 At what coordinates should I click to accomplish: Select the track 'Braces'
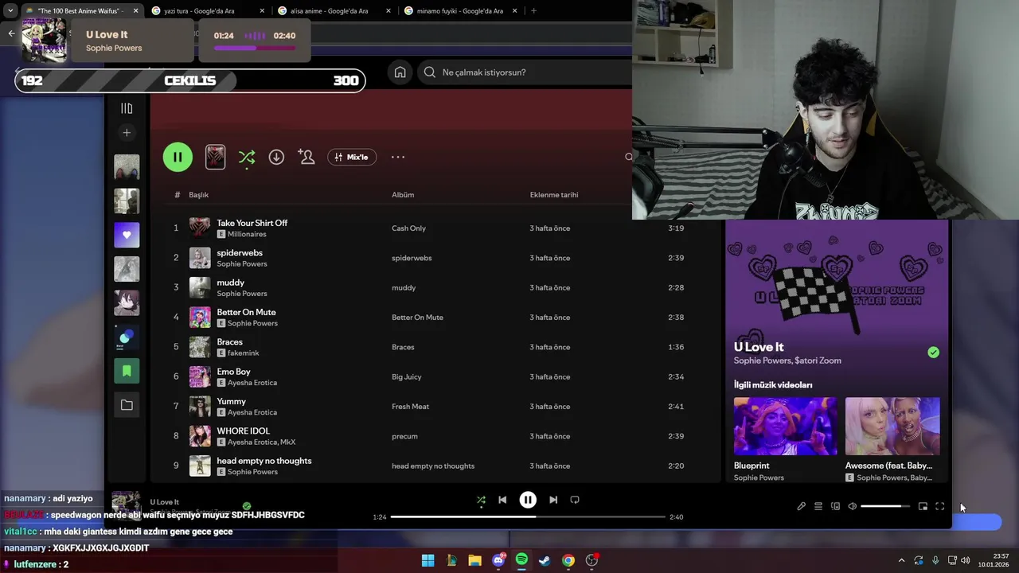pyautogui.click(x=229, y=342)
